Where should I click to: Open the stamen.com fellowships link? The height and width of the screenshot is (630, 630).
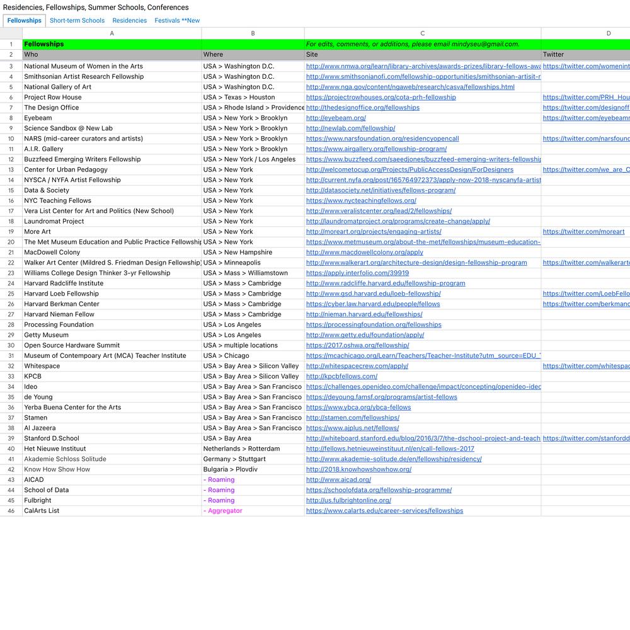[x=353, y=418]
